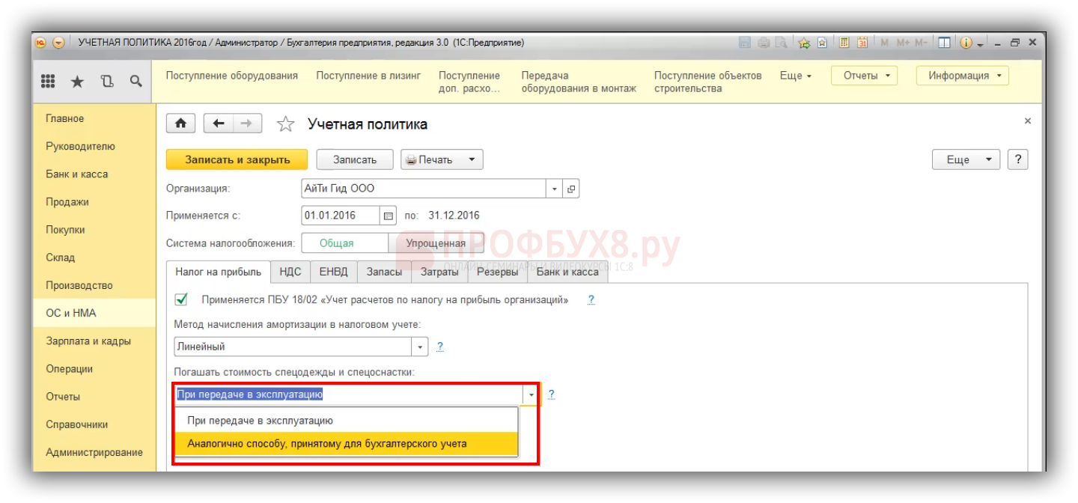Toggle the ПБУ 18/02 checkbox
This screenshot has height=503, width=1078.
[180, 299]
